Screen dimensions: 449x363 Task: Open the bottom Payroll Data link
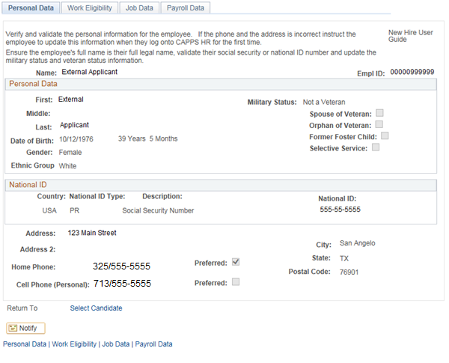(153, 344)
